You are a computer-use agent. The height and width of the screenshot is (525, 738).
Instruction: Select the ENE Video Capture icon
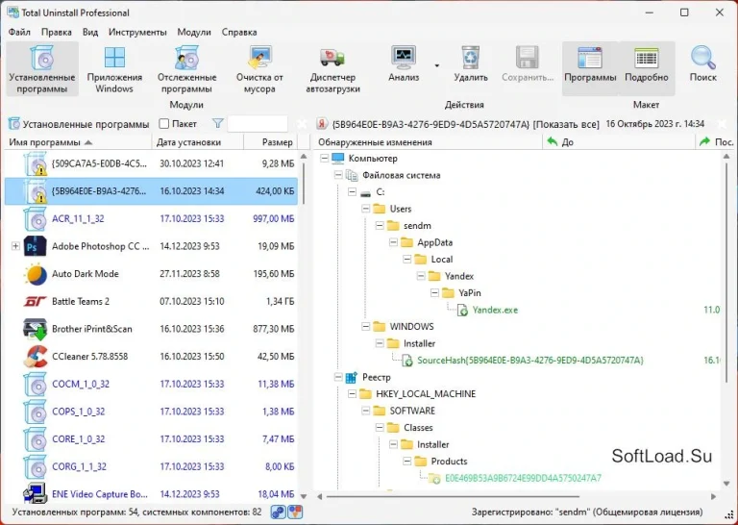coord(36,494)
